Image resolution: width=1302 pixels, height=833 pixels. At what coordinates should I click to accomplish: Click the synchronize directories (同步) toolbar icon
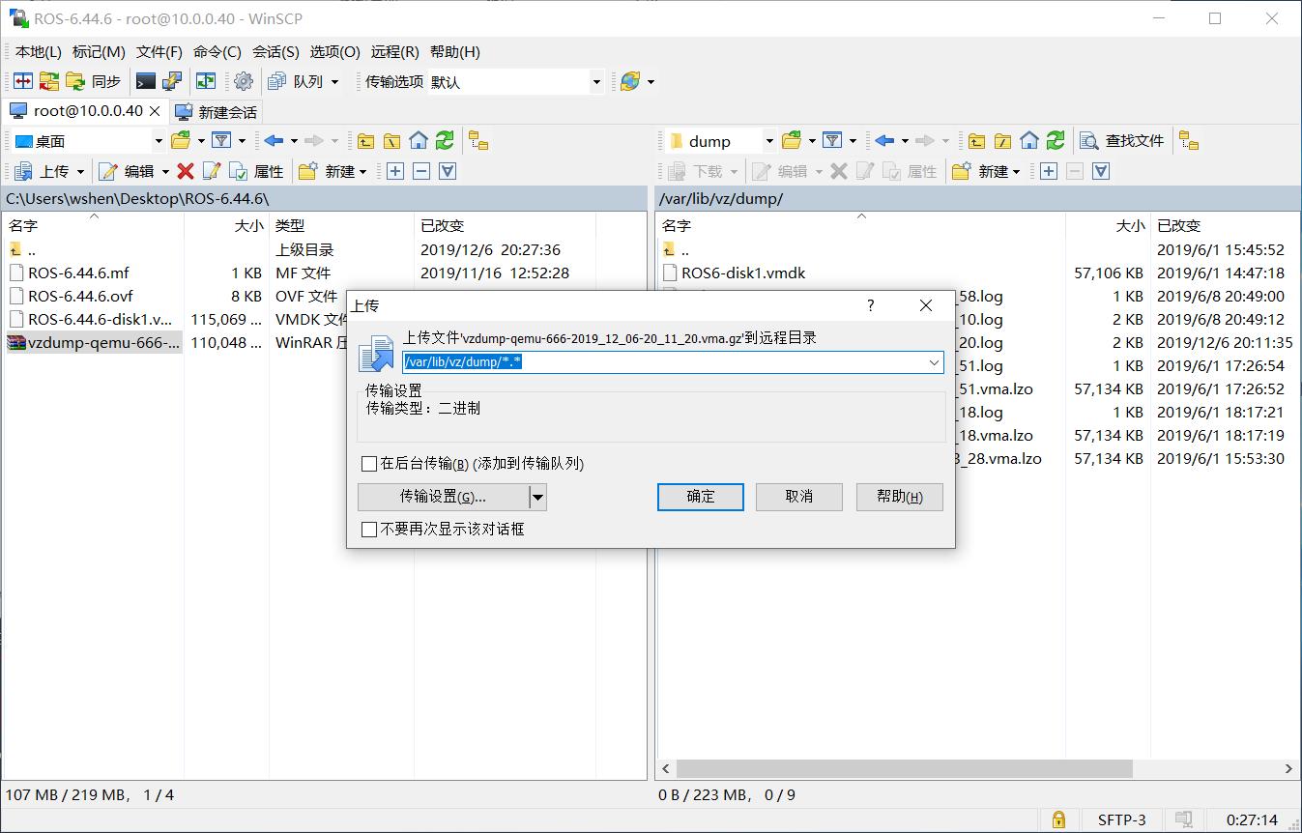(94, 81)
